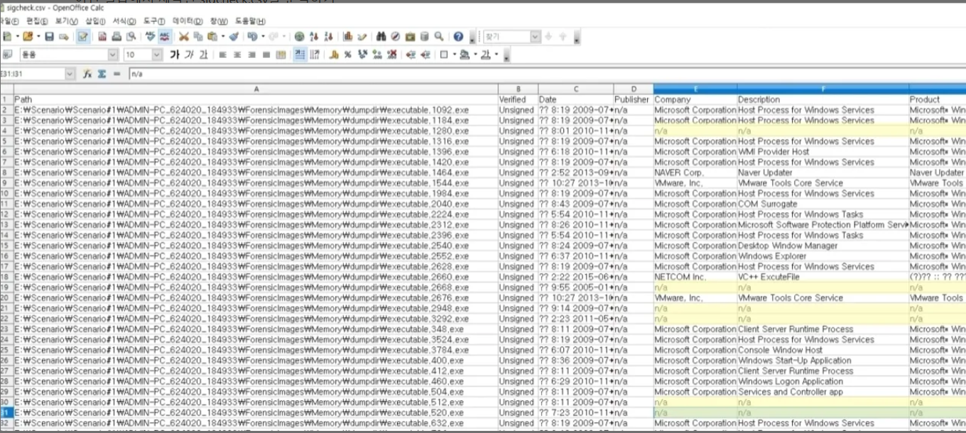Open the Navigator compass icon
This screenshot has height=433, width=966.
point(396,36)
